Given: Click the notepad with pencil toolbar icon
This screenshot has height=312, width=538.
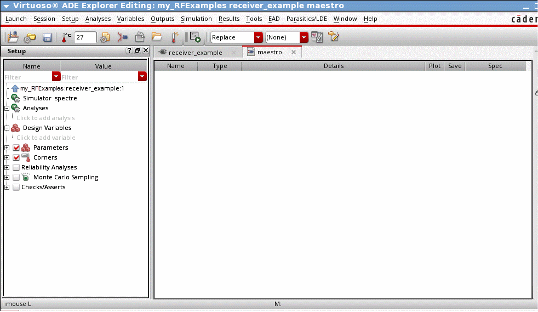Looking at the screenshot, I should [x=334, y=37].
